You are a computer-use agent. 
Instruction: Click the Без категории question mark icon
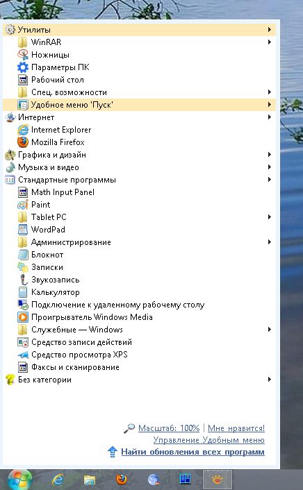coord(10,380)
